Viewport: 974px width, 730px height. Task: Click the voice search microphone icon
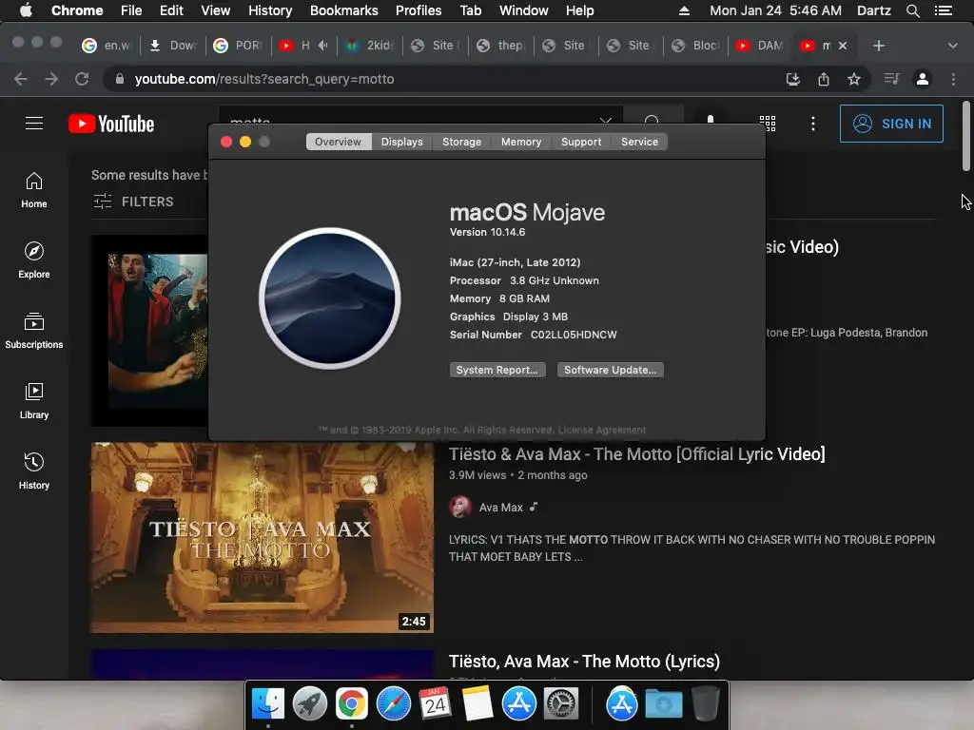click(710, 120)
